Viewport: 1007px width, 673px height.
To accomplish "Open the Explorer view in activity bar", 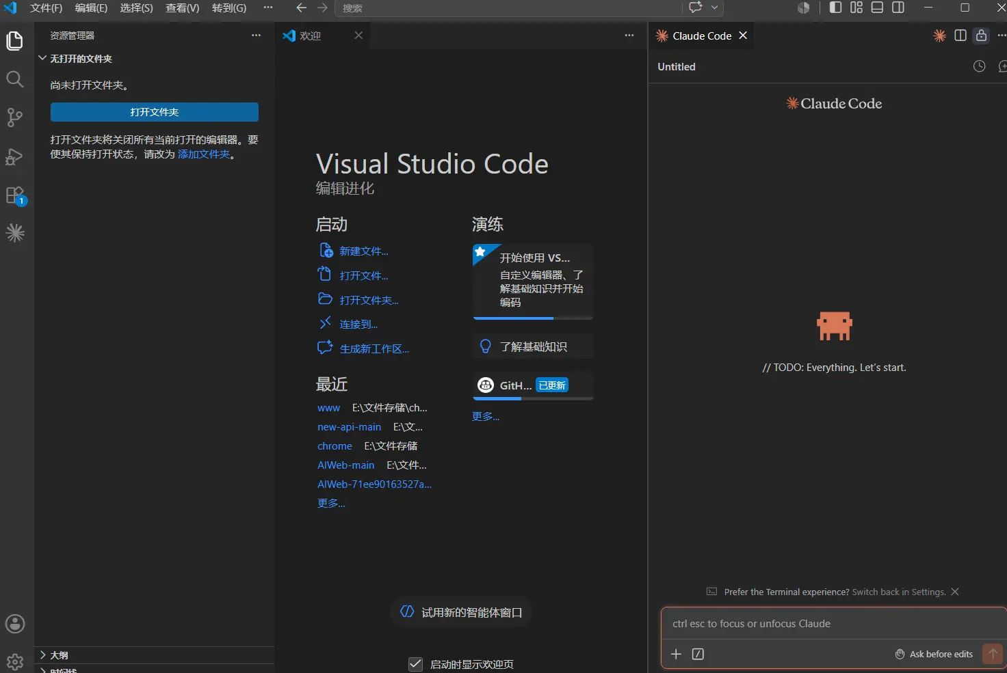I will click(x=15, y=41).
